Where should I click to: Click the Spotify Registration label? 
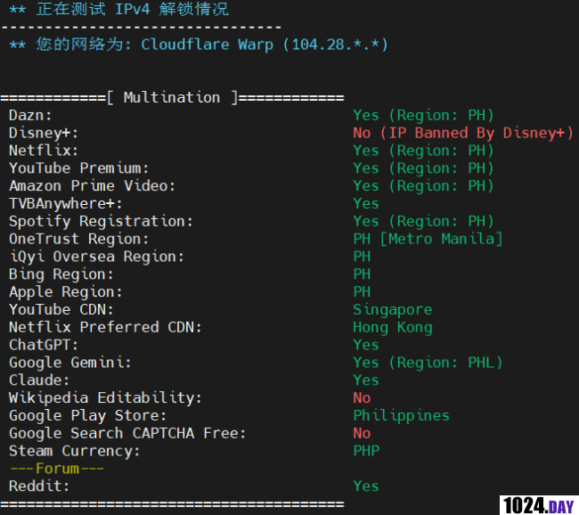(x=101, y=221)
